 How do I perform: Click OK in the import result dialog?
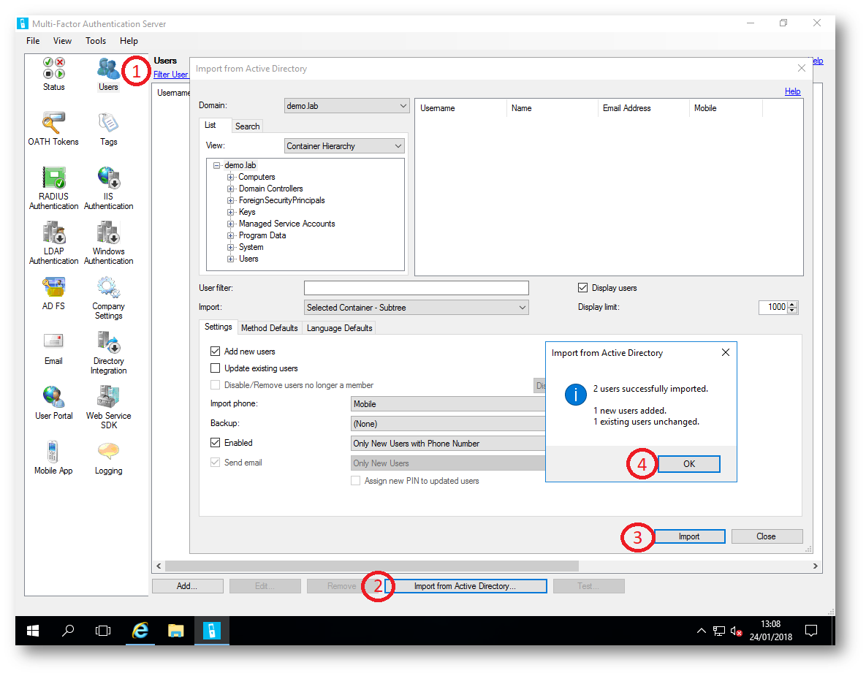pos(688,463)
